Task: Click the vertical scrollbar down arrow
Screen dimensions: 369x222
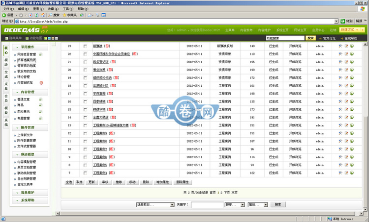Action: click(365, 209)
